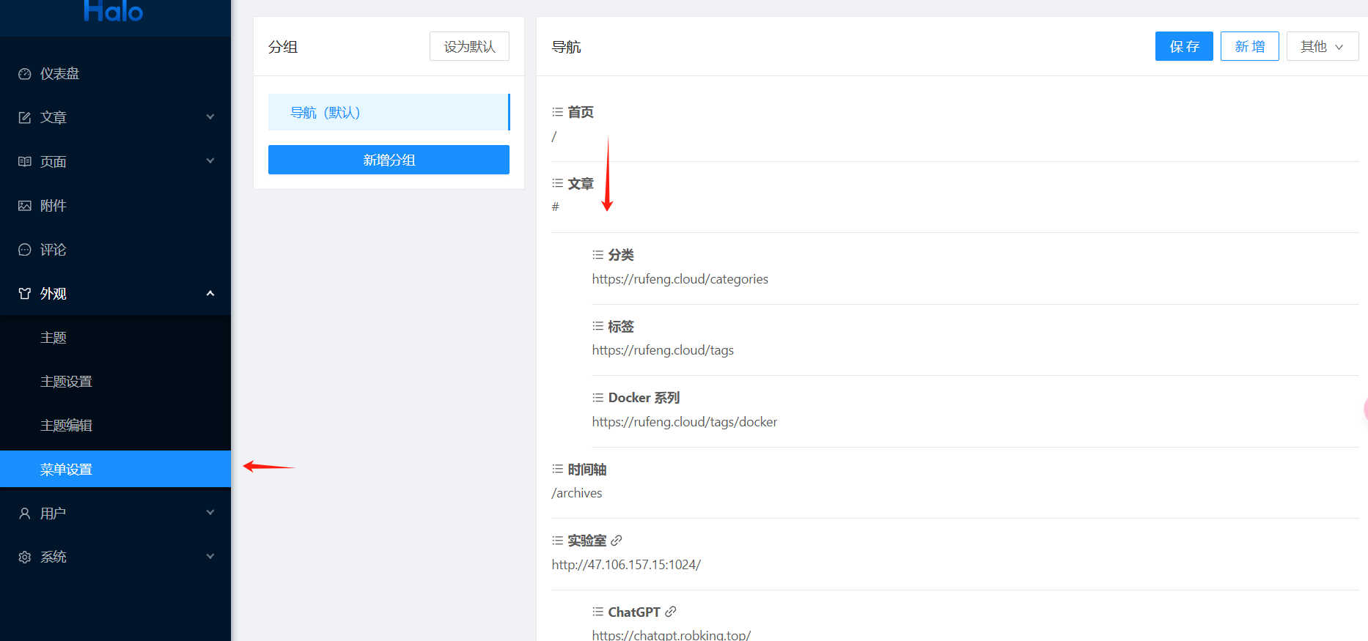Select the 导航（默认）group
This screenshot has width=1368, height=641.
tap(389, 112)
